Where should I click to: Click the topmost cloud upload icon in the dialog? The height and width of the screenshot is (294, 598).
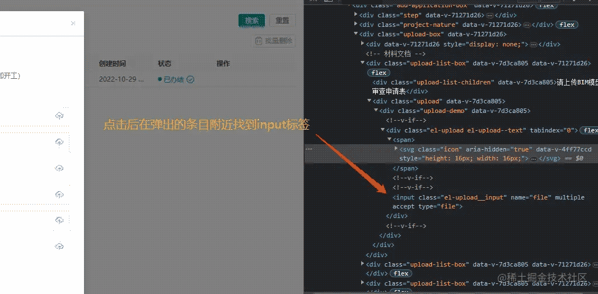pos(59,116)
